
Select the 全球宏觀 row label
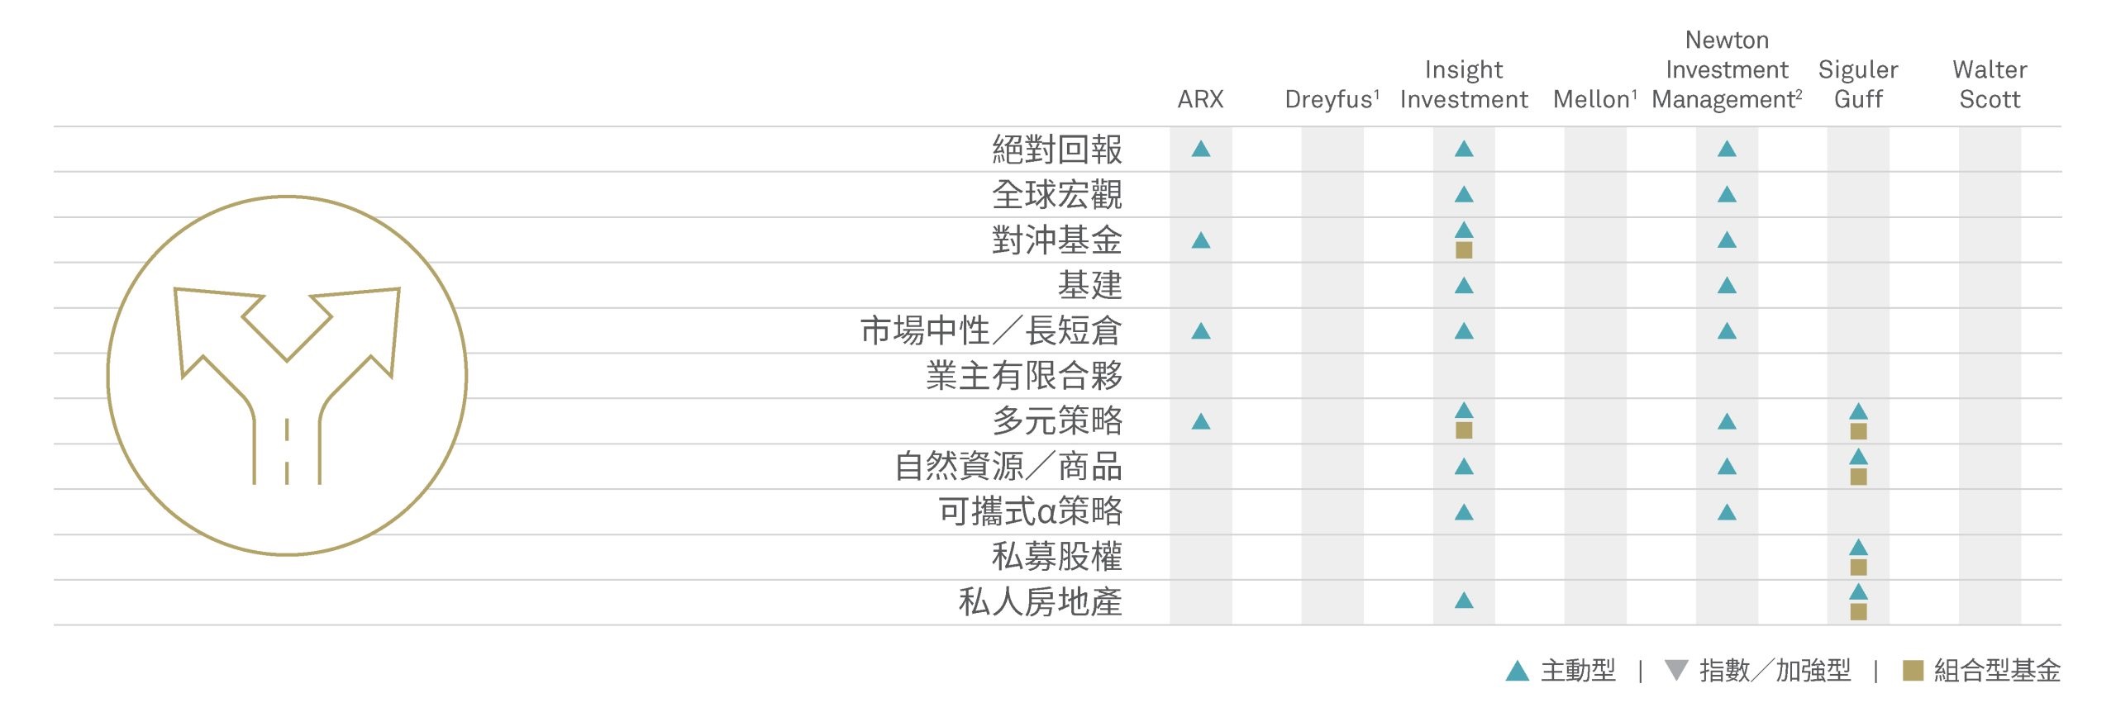1057,195
